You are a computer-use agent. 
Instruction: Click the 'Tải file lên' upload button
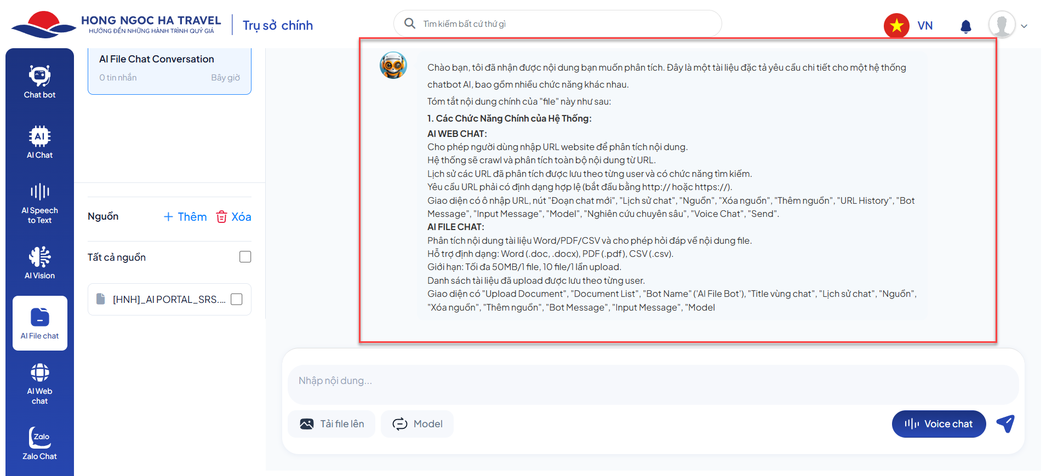tap(331, 424)
